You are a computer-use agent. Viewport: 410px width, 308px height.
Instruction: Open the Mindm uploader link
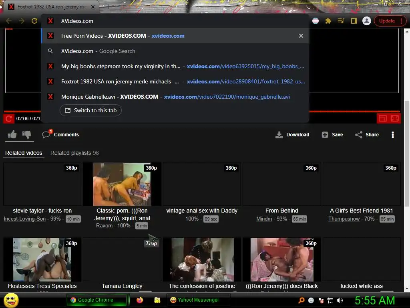tap(264, 219)
